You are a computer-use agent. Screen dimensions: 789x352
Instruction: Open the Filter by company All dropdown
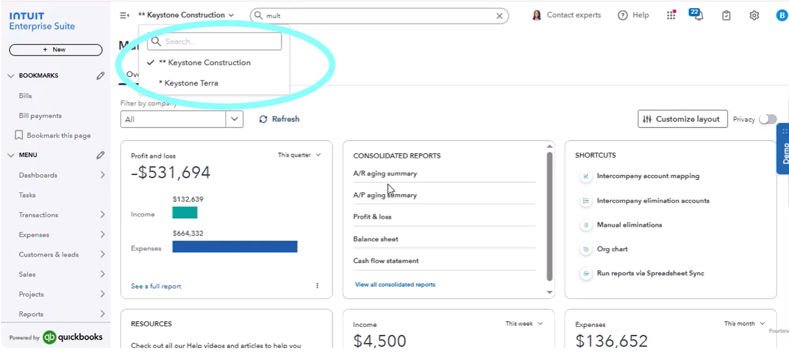pyautogui.click(x=182, y=119)
